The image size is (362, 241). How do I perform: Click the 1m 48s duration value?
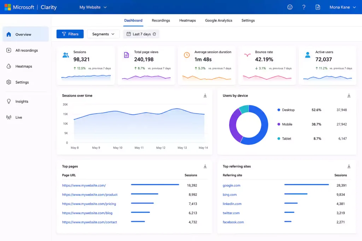(203, 59)
